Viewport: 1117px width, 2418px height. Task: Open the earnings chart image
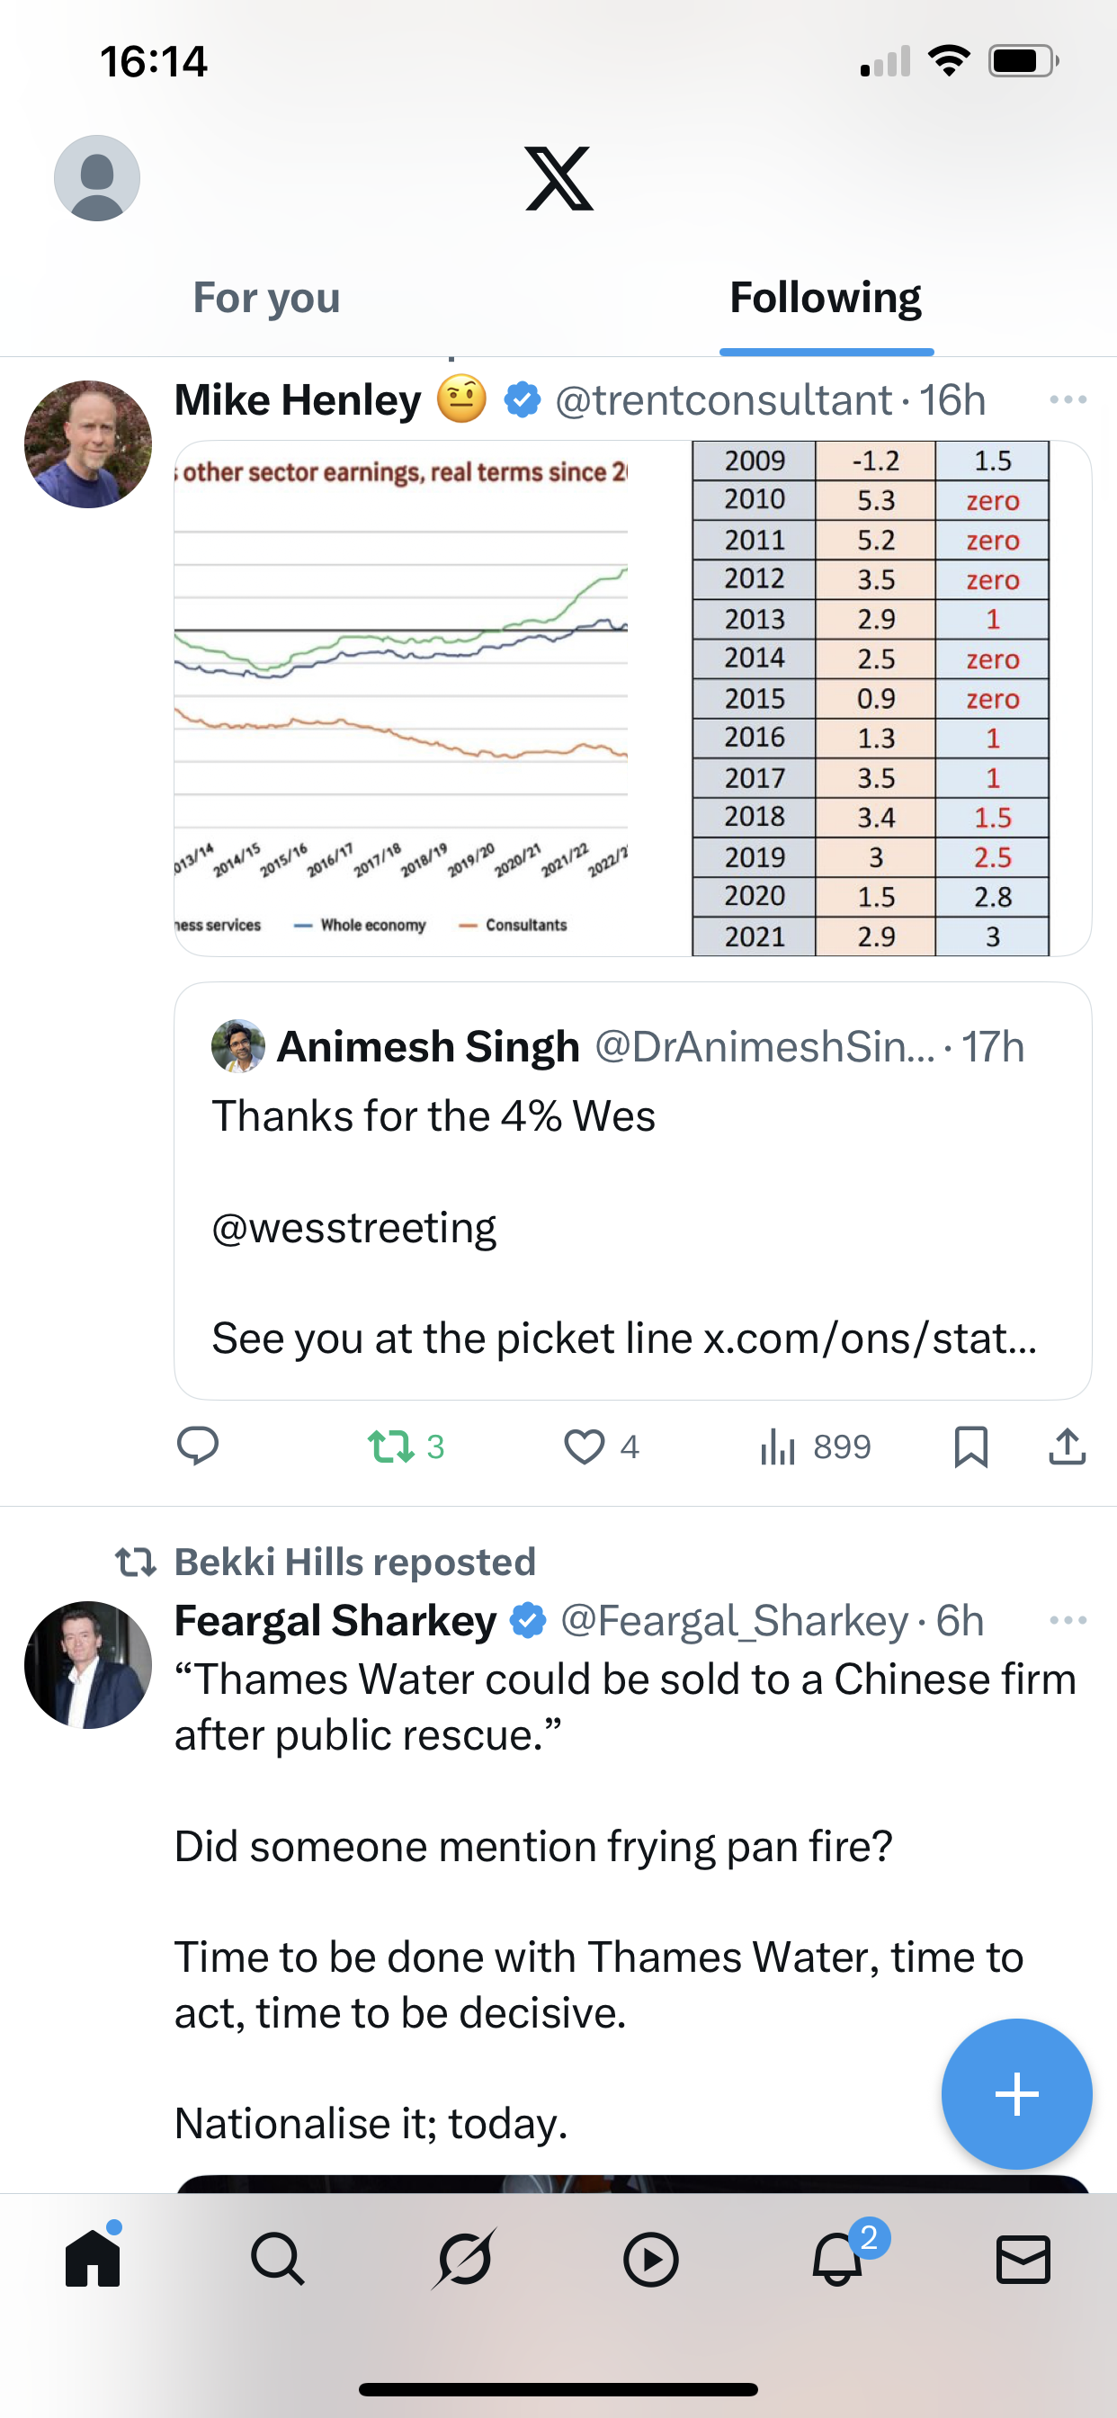coord(402,698)
